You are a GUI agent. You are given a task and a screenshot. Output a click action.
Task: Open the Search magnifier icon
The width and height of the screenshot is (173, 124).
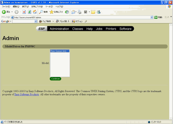click(41, 12)
